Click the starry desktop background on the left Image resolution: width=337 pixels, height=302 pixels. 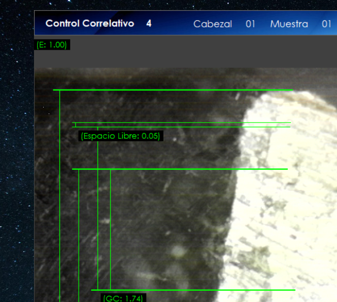[x=16, y=152]
